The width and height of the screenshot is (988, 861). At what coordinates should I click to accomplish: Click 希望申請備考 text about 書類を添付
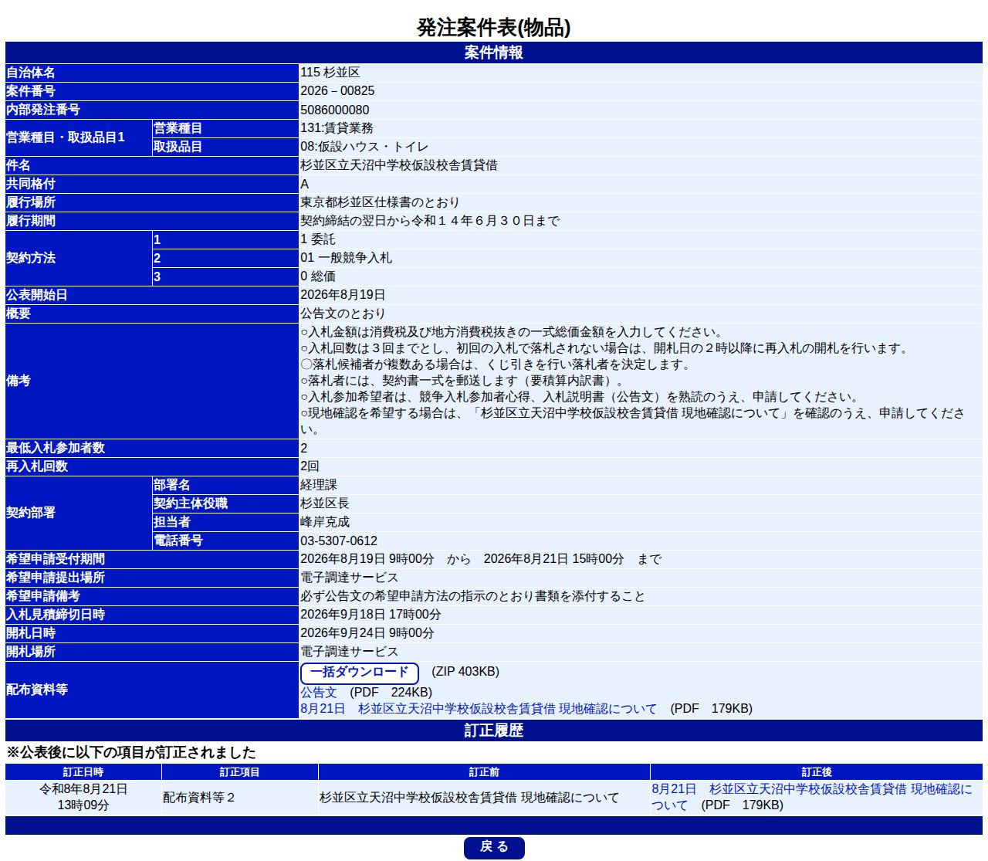[x=472, y=596]
